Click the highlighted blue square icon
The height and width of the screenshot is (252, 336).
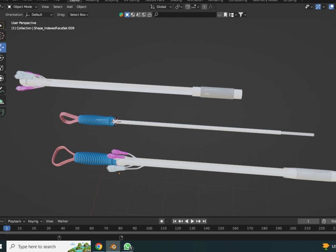point(127,14)
